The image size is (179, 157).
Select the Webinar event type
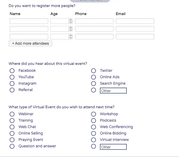[x=12, y=114]
